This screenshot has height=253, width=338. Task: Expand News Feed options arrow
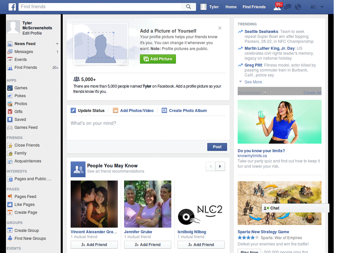tap(57, 44)
